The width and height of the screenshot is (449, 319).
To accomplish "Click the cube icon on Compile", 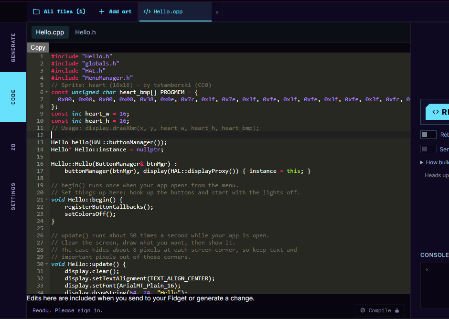I will click(x=363, y=310).
